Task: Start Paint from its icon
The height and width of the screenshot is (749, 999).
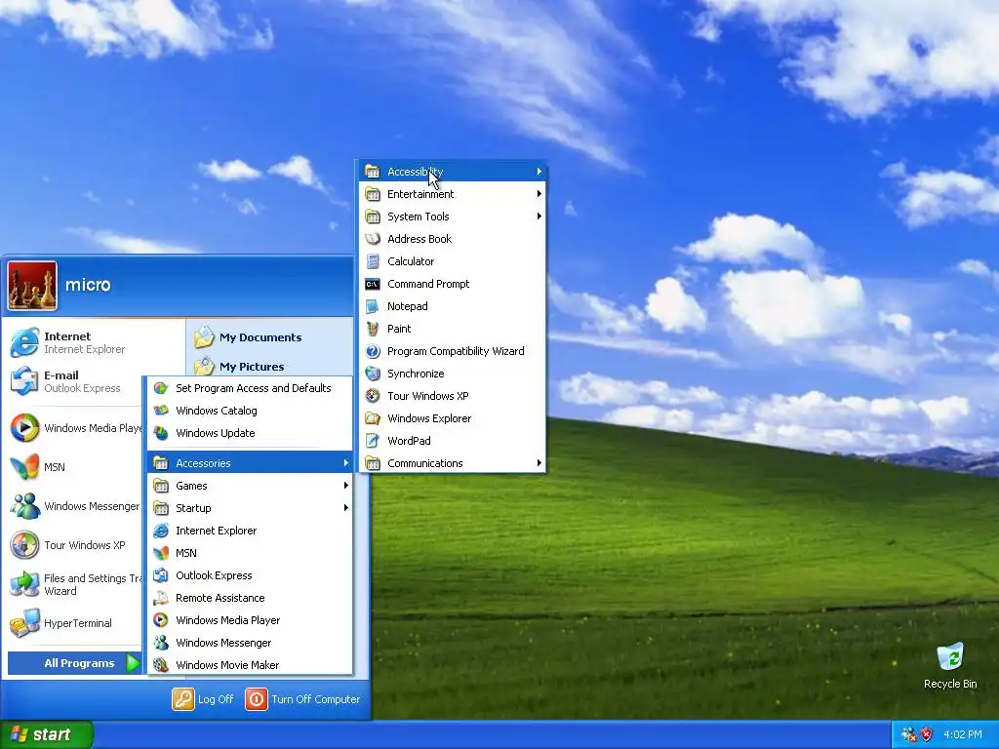Action: pyautogui.click(x=373, y=329)
